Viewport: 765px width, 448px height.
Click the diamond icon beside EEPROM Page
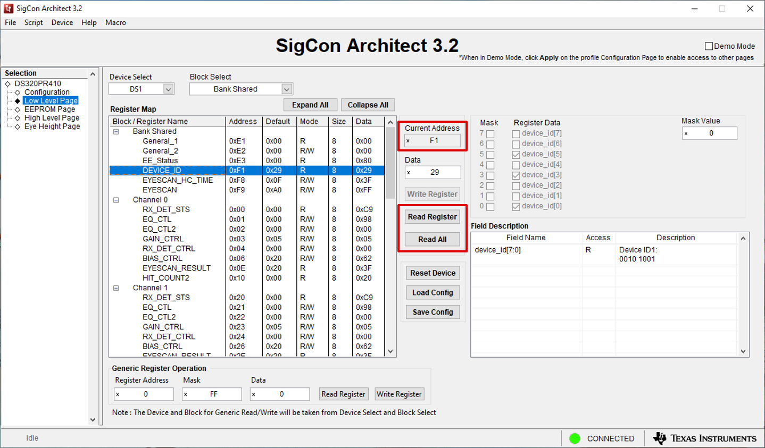point(18,109)
